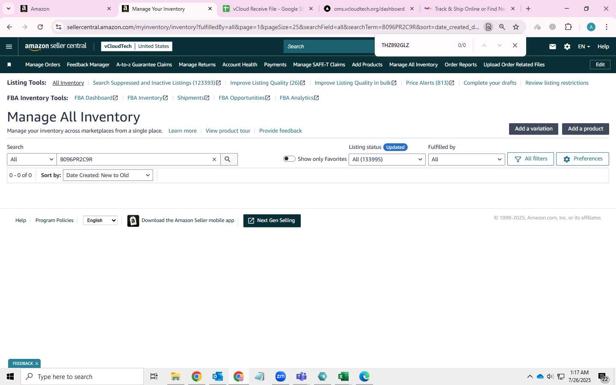Click the bookmark flag icon in nav bar
616x385 pixels.
tap(9, 65)
